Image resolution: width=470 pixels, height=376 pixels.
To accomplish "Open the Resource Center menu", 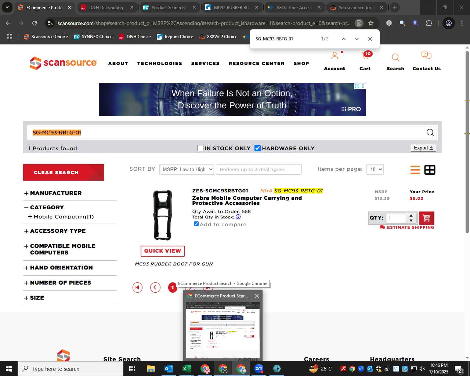I will click(257, 63).
